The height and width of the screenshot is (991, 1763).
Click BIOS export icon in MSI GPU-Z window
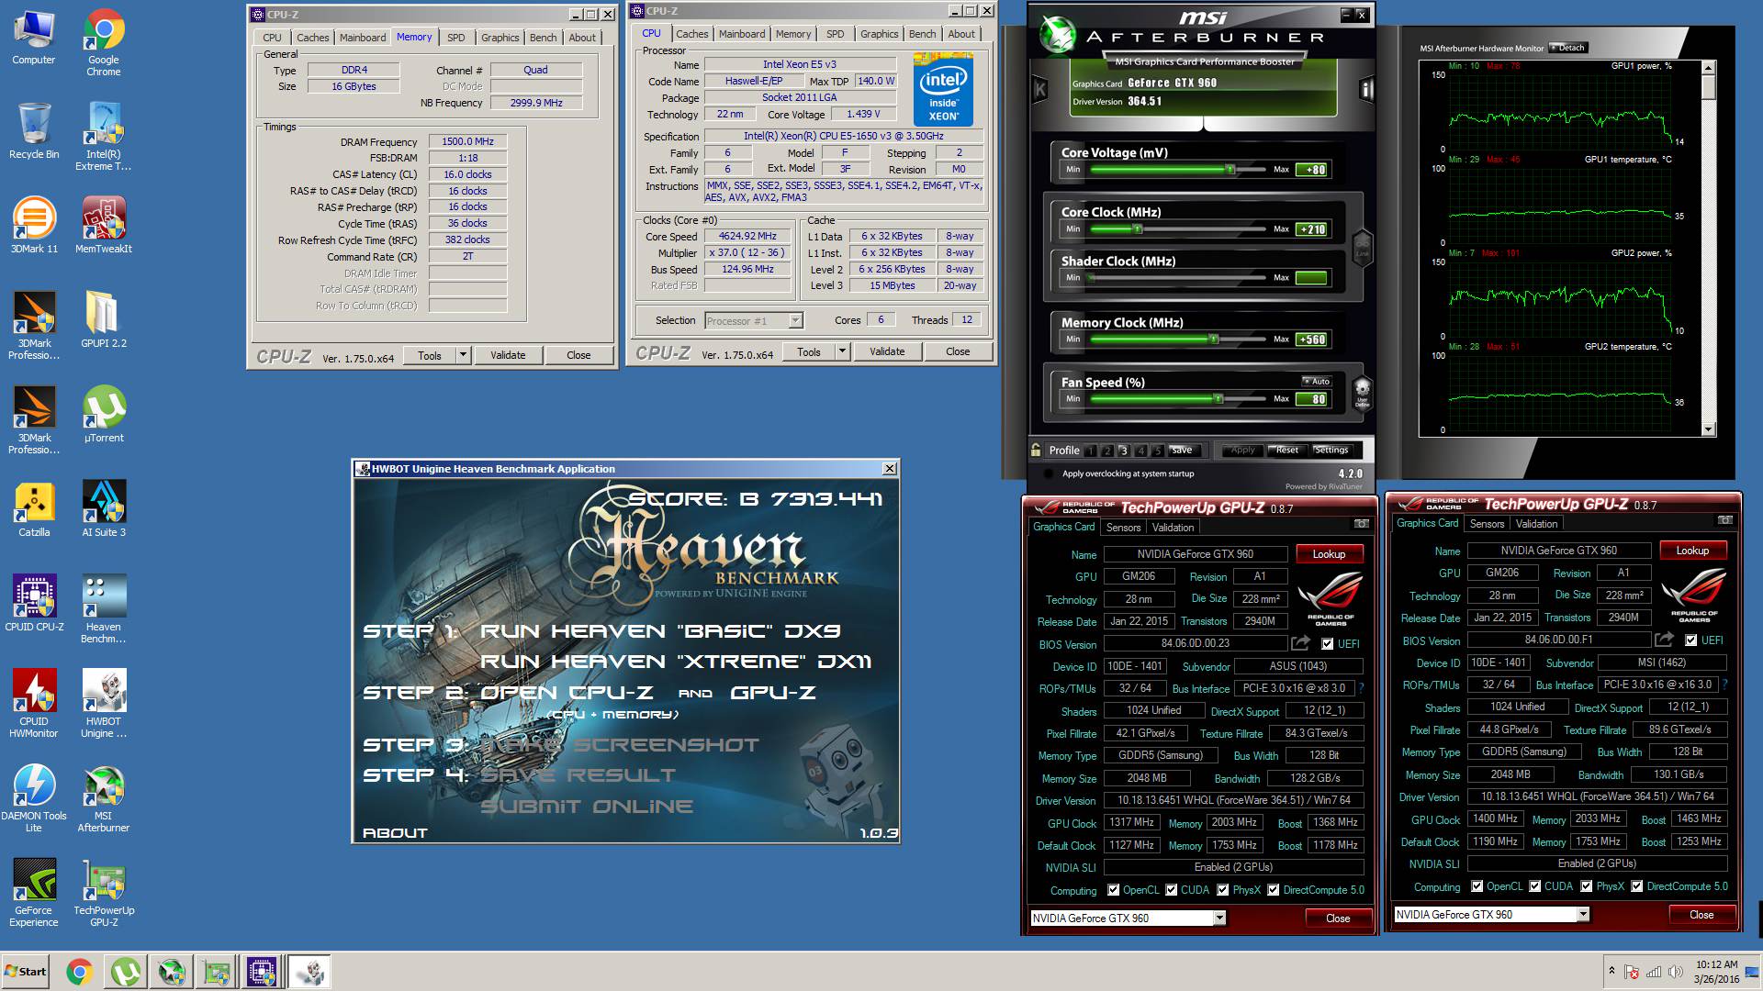coord(1664,639)
